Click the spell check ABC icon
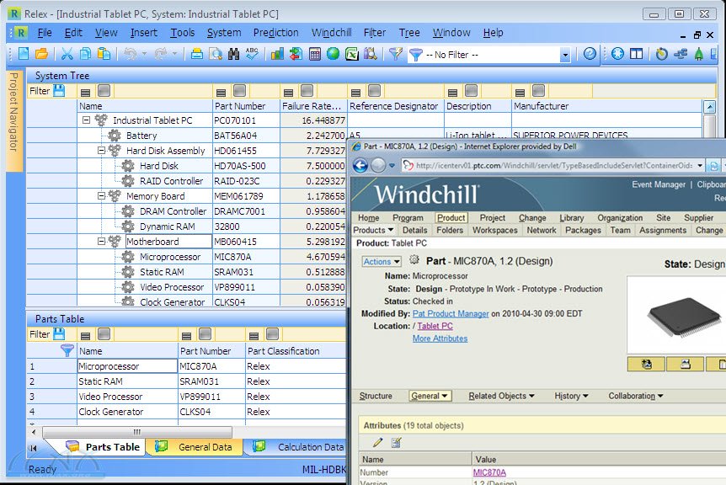Screen dimensions: 726x485 coord(252,54)
